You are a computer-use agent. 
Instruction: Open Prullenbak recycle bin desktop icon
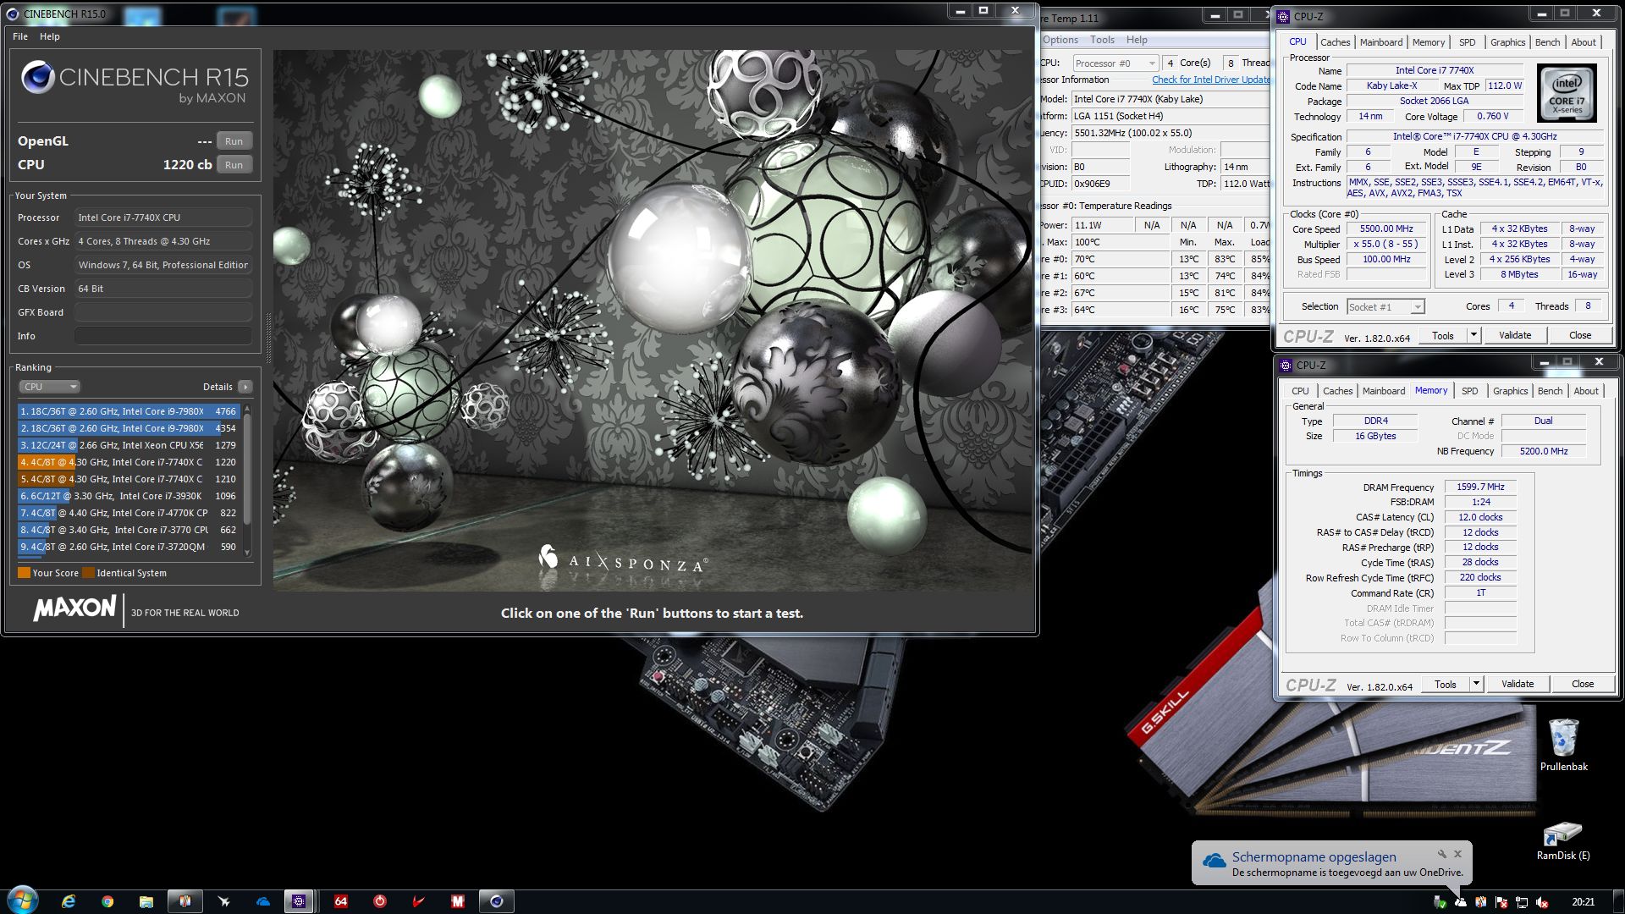pyautogui.click(x=1563, y=744)
